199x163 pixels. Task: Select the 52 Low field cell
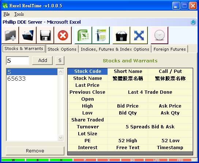(x=170, y=141)
